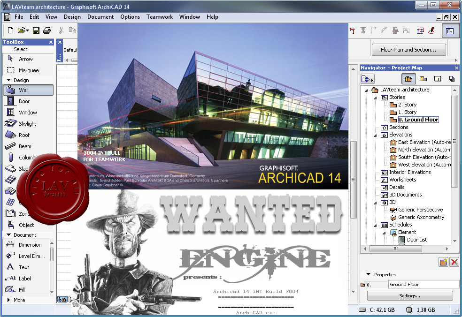Open the Document menu
Image resolution: width=462 pixels, height=317 pixels.
[100, 17]
